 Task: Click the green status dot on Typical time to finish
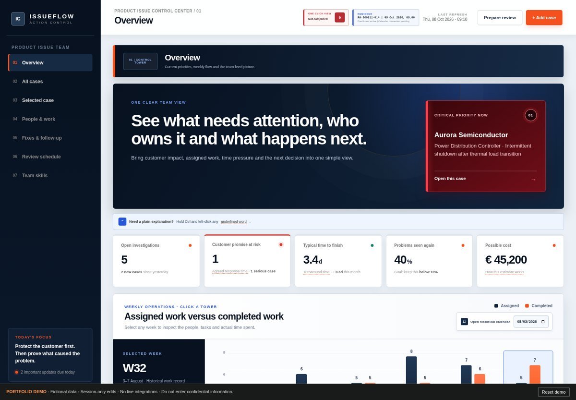(372, 245)
